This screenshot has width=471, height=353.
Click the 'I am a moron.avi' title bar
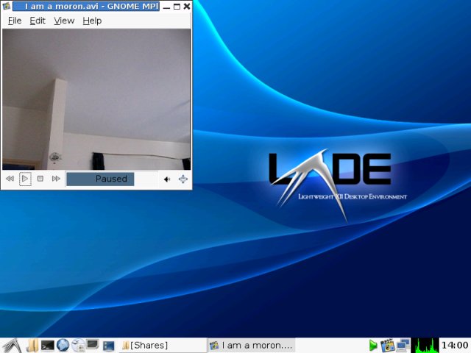tap(86, 7)
